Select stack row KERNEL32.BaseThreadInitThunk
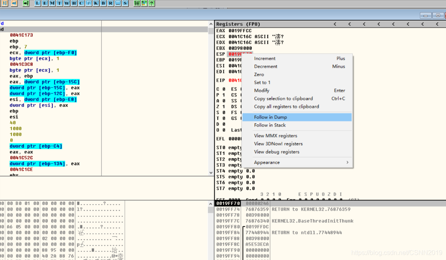Viewport: 446px width, 260px height. coord(330,221)
